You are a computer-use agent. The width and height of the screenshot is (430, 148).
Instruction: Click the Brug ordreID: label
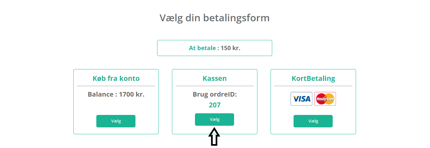click(215, 94)
